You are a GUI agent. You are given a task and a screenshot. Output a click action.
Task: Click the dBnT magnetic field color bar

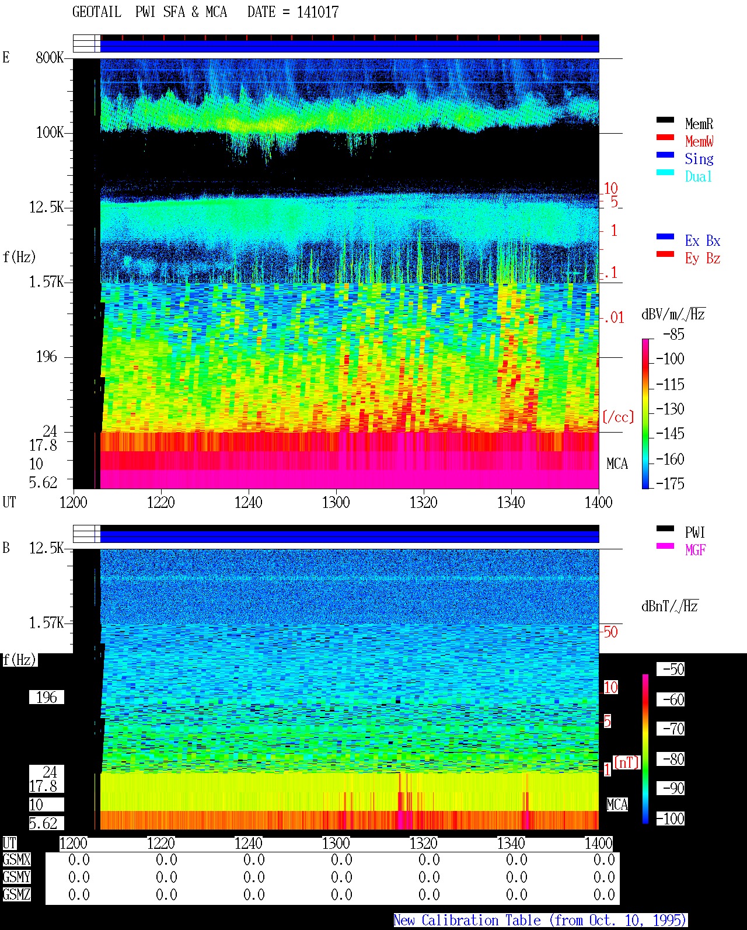point(645,749)
